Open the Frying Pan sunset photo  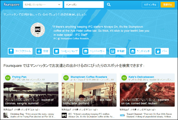point(31,94)
